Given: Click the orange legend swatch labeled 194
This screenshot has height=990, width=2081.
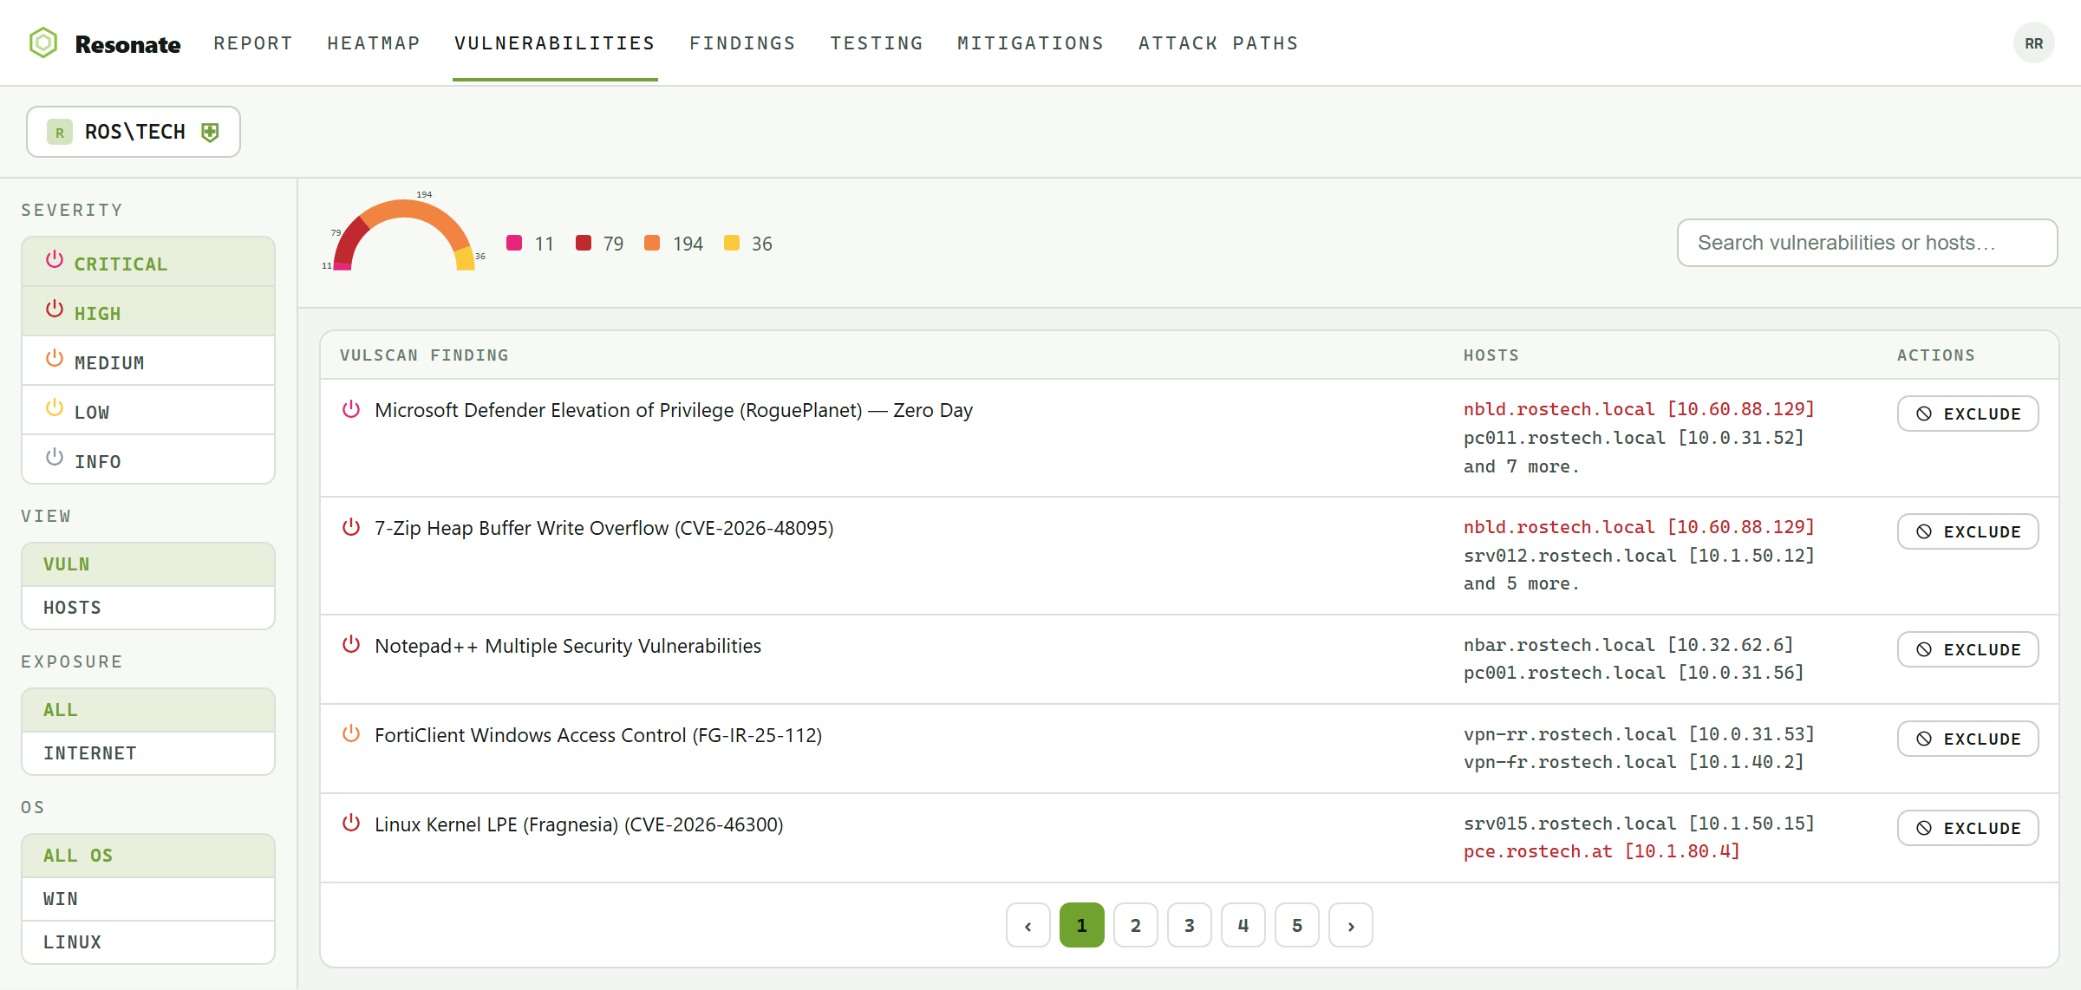Looking at the screenshot, I should 652,244.
